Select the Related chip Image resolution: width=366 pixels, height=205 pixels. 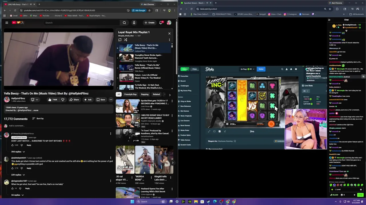(156, 94)
